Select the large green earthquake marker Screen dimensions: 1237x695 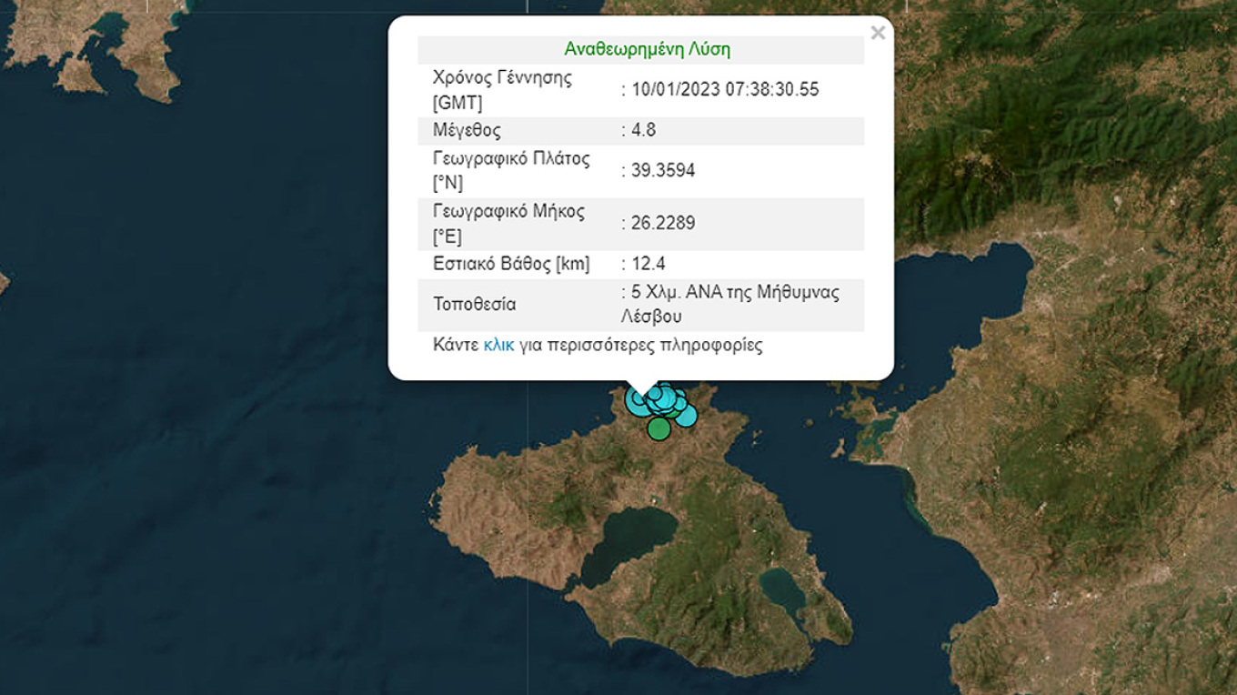click(659, 428)
